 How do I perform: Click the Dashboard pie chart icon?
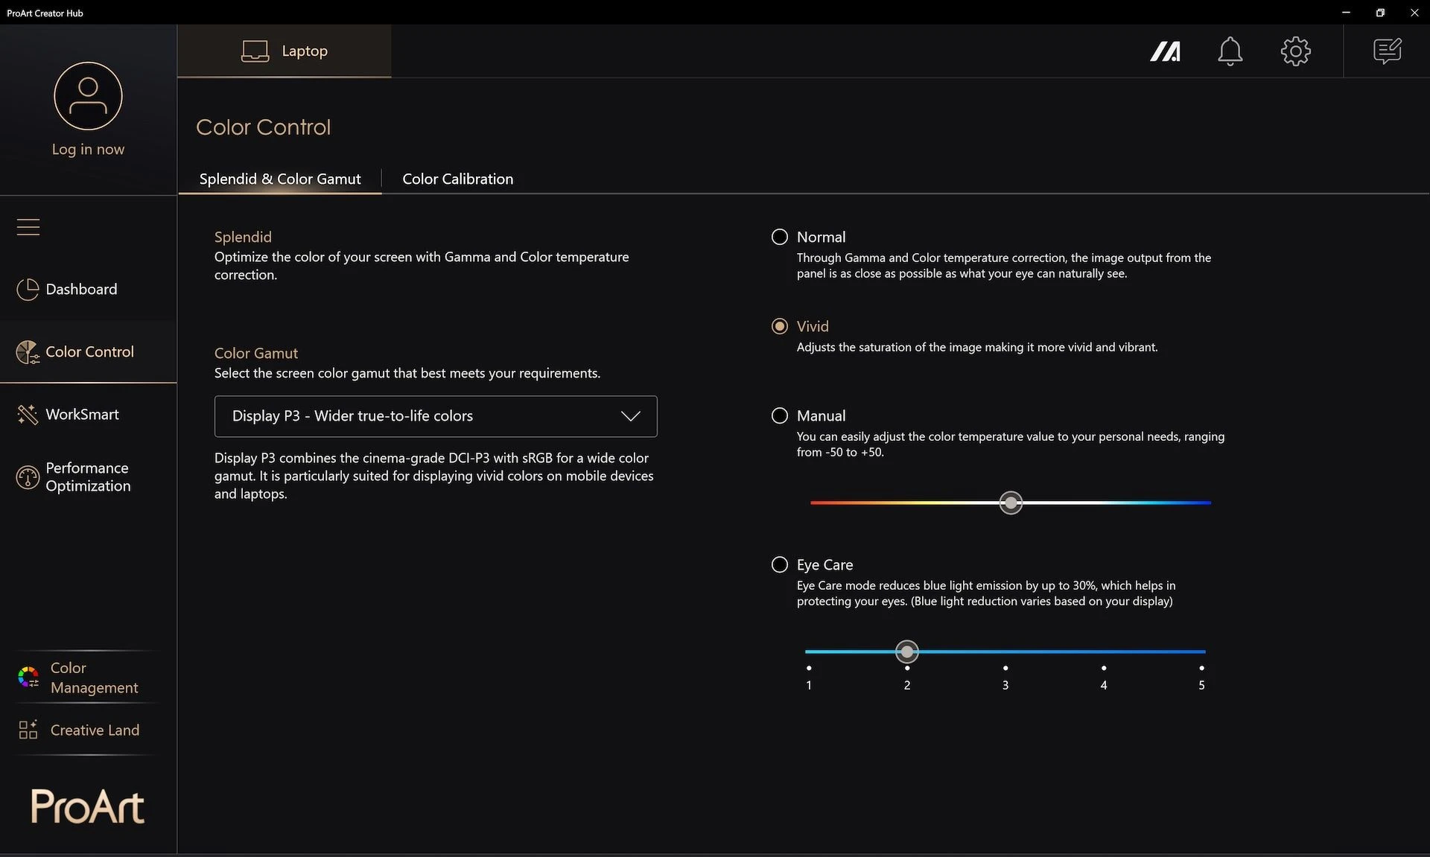[x=28, y=289]
